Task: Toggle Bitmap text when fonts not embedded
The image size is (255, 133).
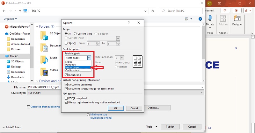Action: click(66, 102)
